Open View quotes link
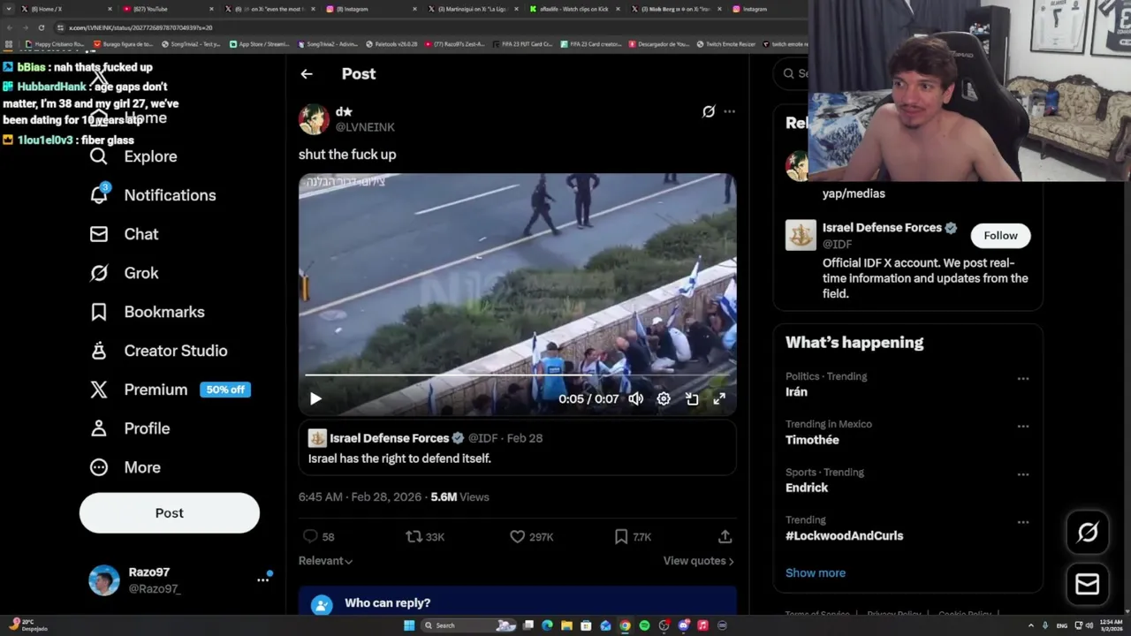 (x=698, y=561)
